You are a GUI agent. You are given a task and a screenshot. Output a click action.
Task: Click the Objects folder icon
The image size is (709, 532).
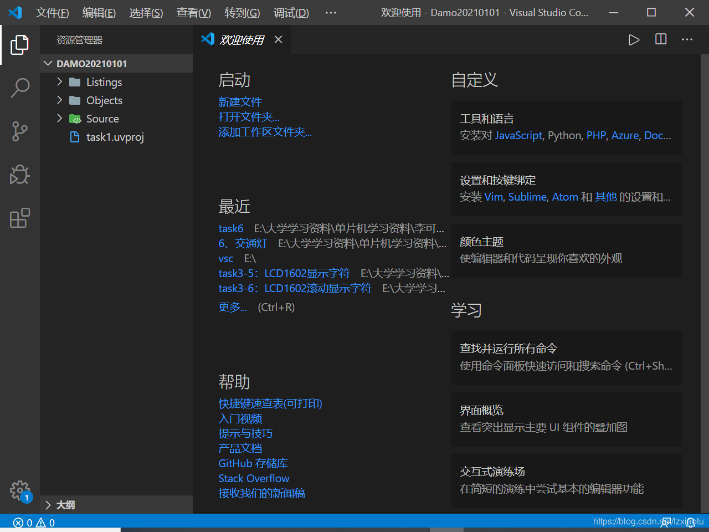point(75,100)
